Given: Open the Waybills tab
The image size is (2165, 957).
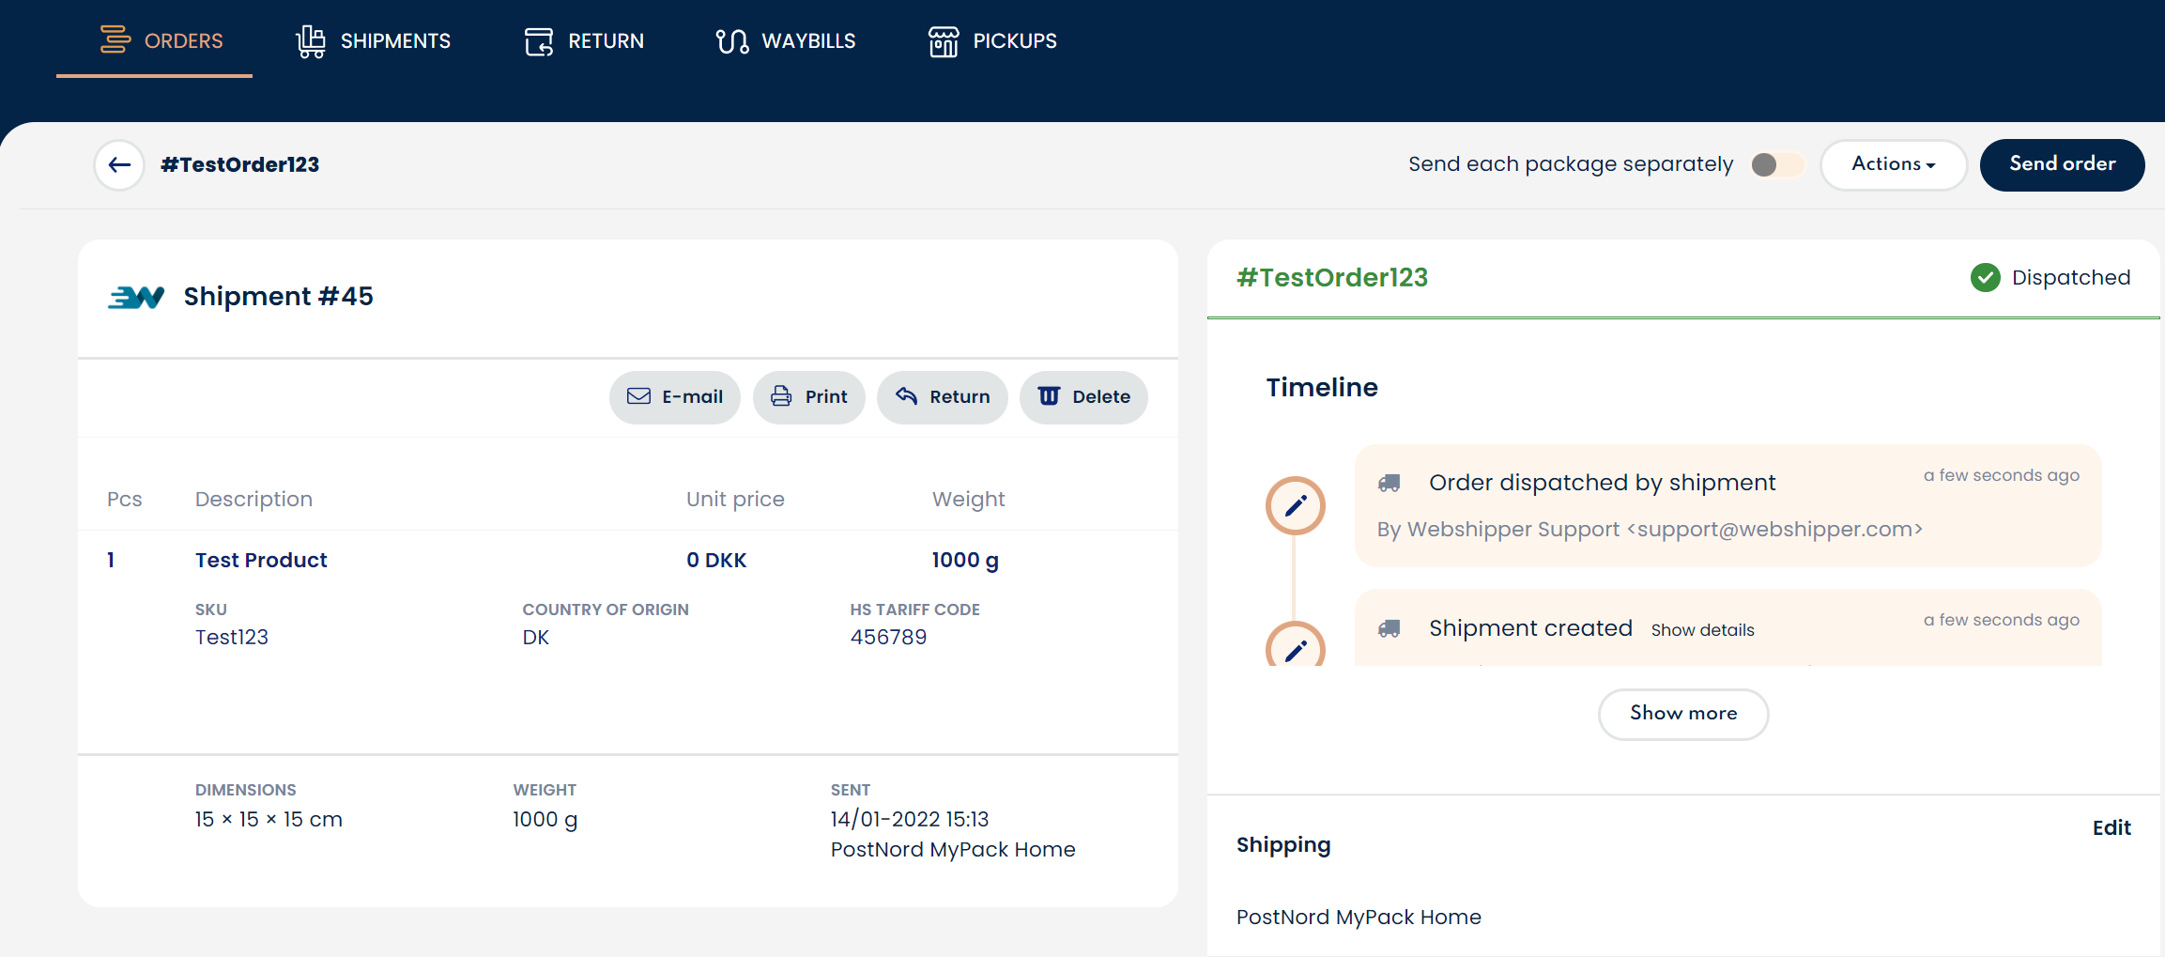Looking at the screenshot, I should point(786,40).
